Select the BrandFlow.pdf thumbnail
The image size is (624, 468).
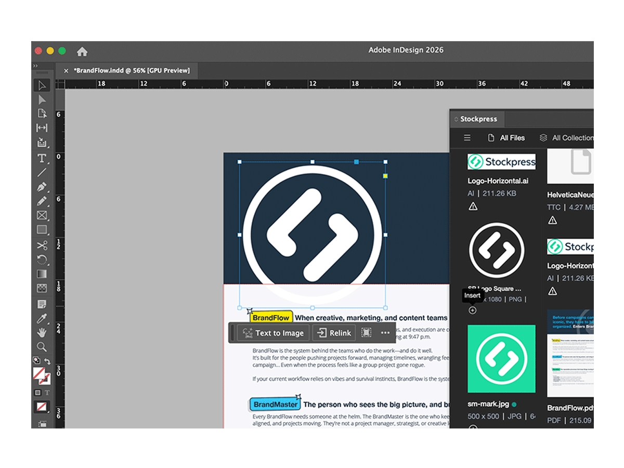click(x=570, y=354)
